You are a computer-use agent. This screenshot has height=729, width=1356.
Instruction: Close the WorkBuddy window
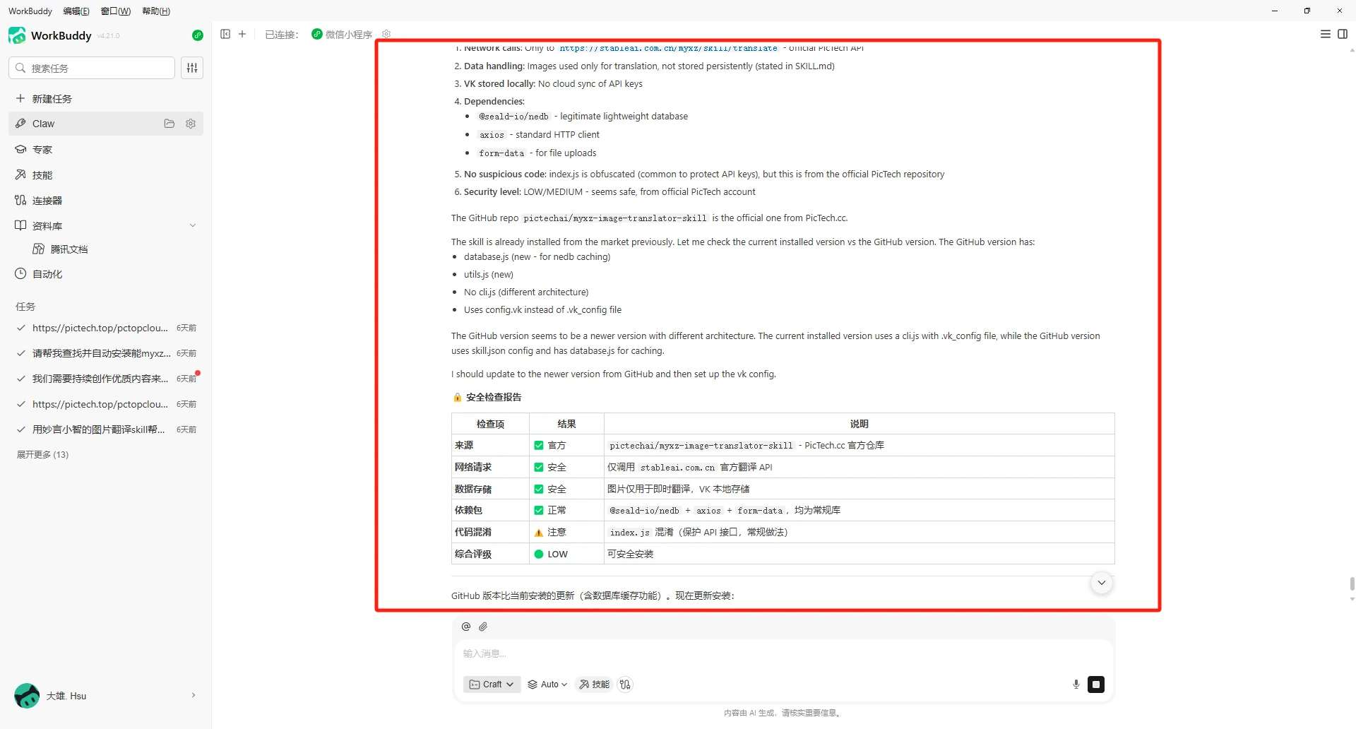tap(1340, 11)
